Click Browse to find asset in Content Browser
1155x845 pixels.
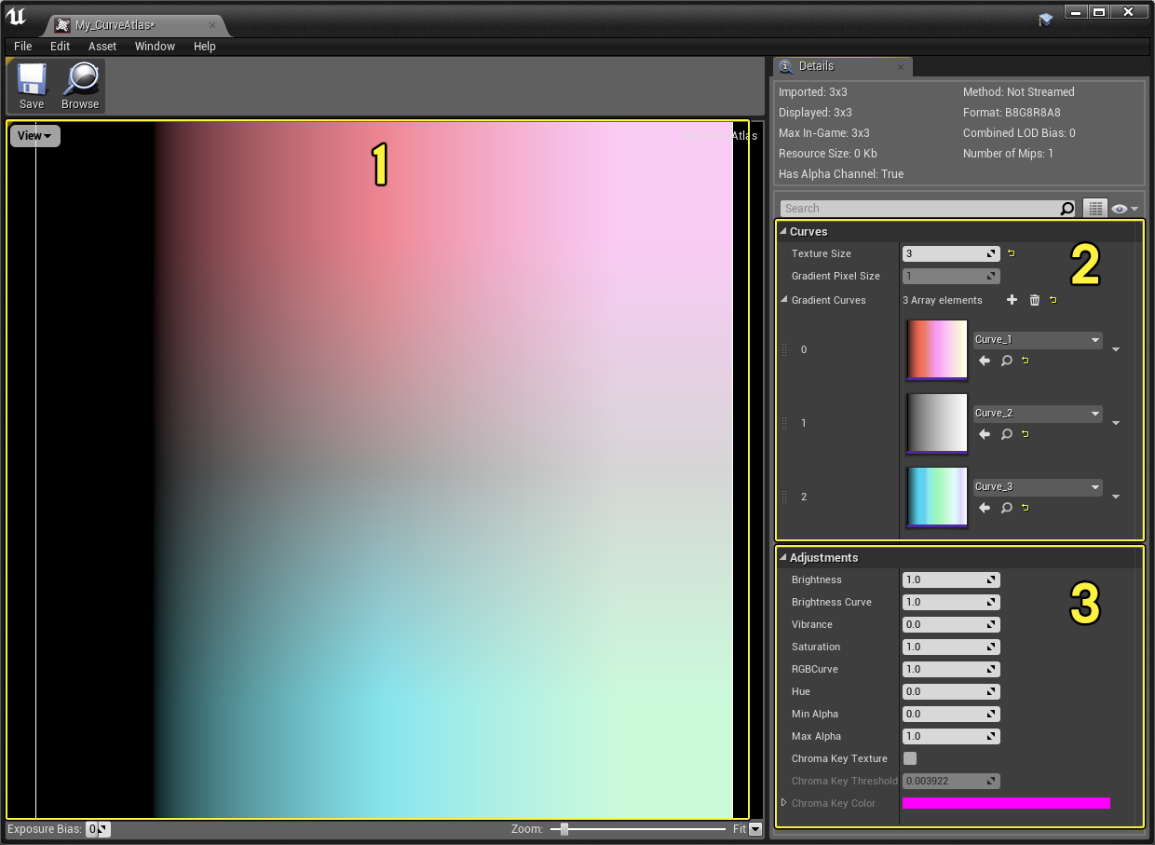point(80,87)
